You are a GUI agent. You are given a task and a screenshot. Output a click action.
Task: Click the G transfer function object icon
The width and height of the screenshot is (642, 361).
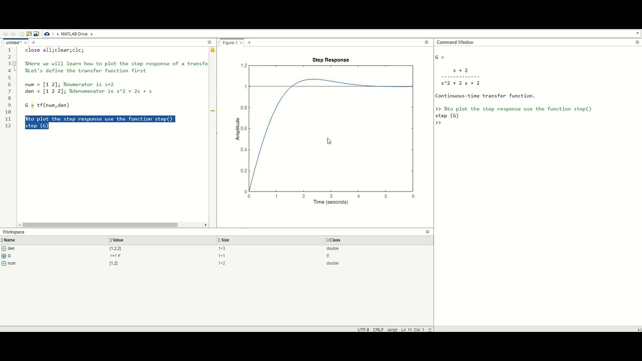click(x=4, y=256)
